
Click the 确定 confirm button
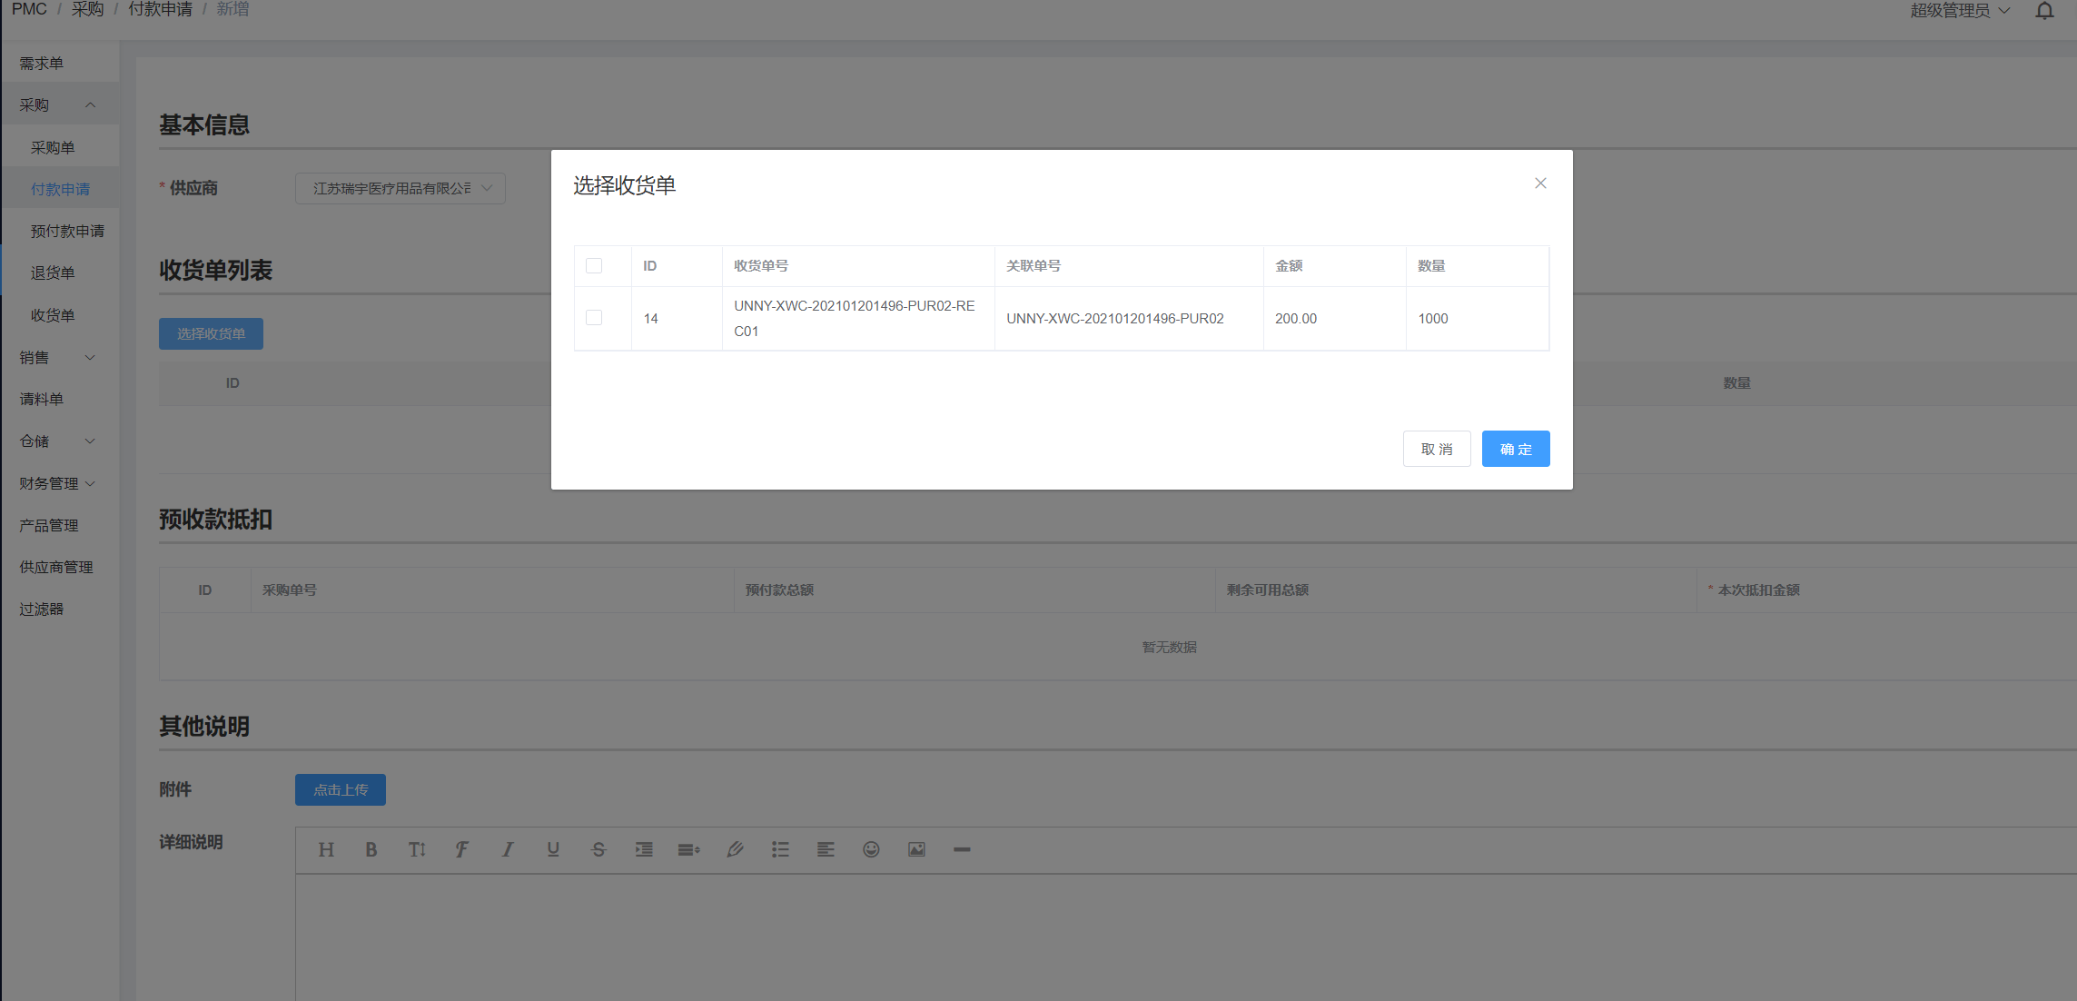click(1515, 449)
